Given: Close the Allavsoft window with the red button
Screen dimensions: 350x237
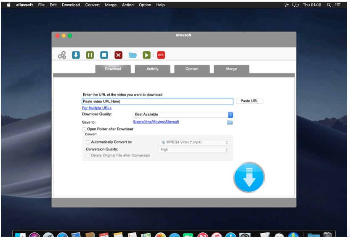Looking at the screenshot, I should [57, 36].
